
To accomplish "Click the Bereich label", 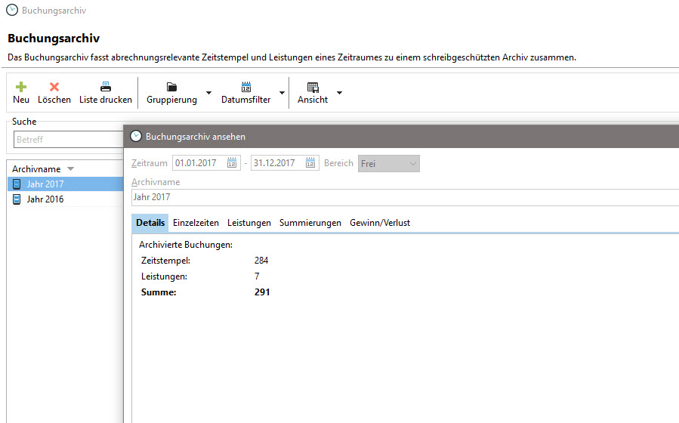I will (338, 163).
